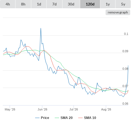Click the remove graph button
131x125 pixels.
[118, 12]
